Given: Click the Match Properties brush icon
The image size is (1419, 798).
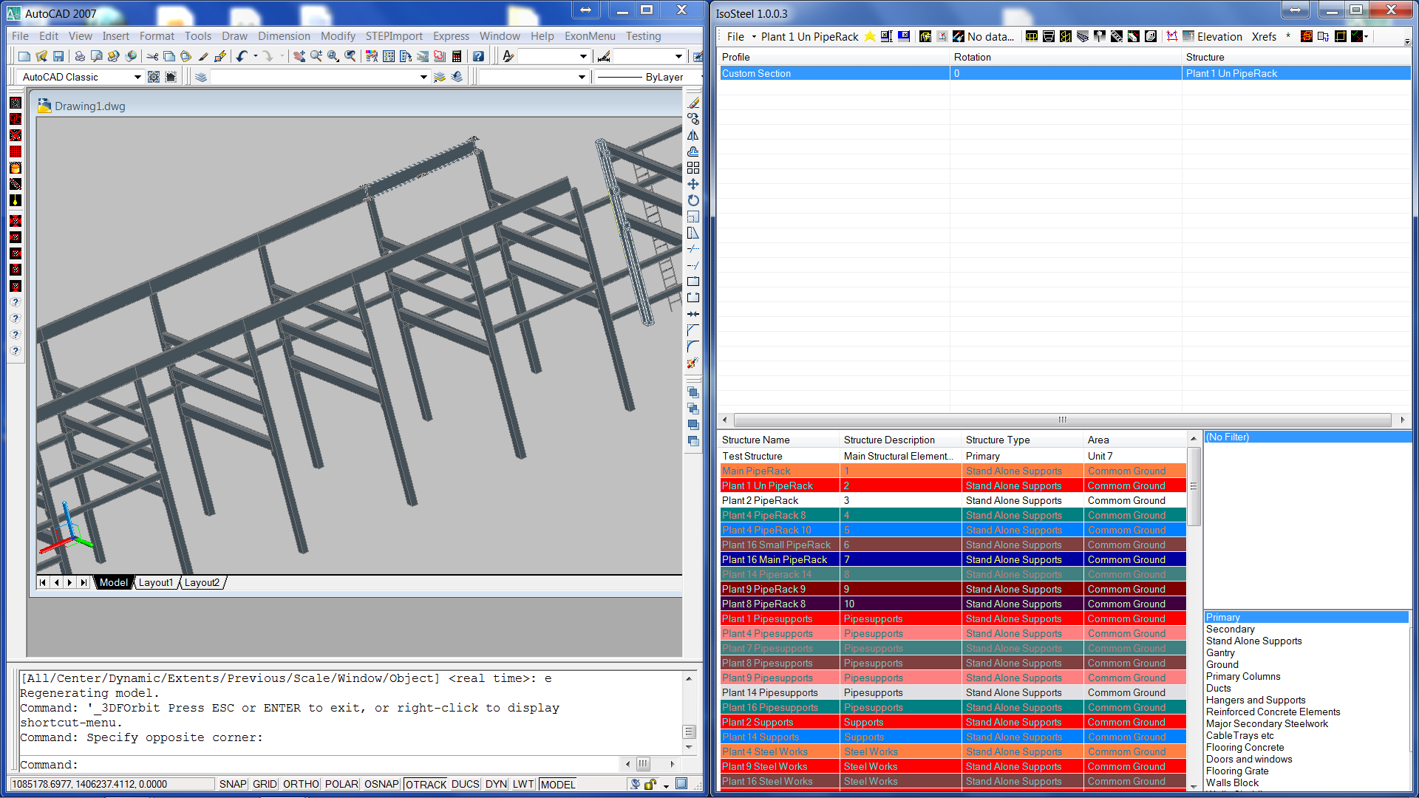Looking at the screenshot, I should [203, 56].
